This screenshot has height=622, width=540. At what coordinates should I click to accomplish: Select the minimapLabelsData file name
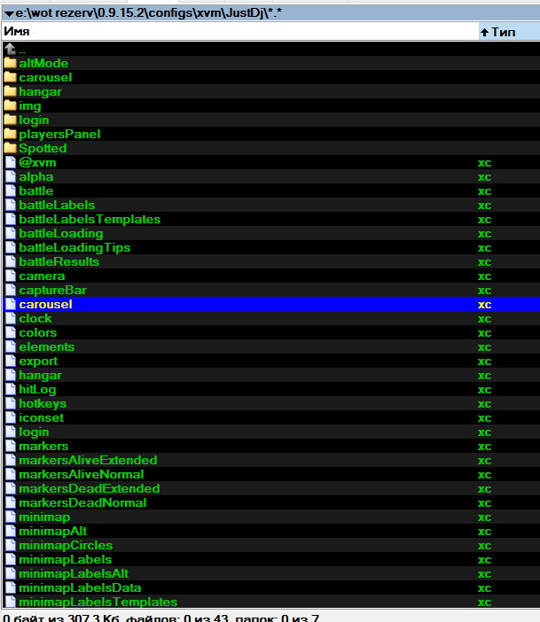[x=80, y=587]
